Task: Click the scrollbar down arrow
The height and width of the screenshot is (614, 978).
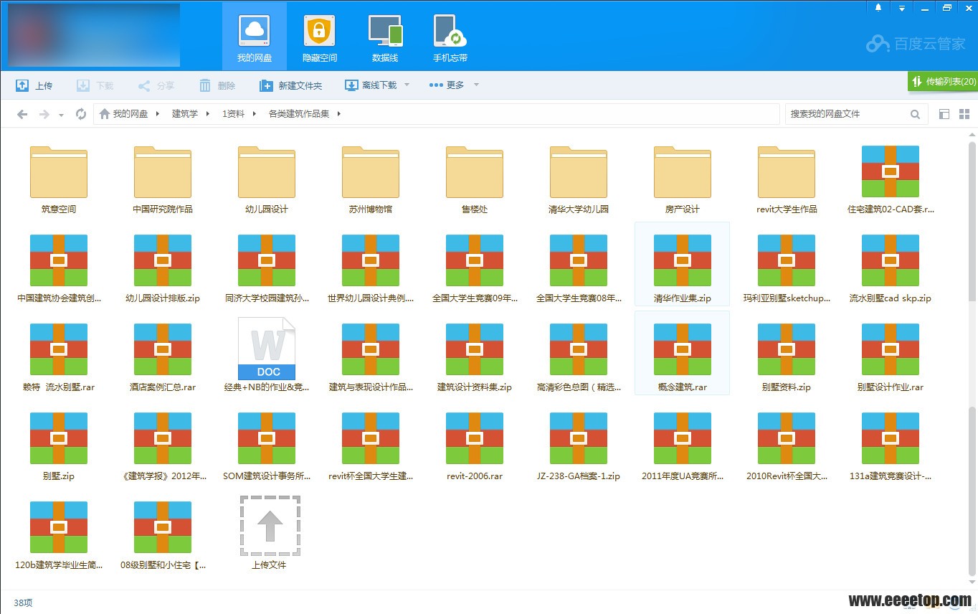Action: (x=973, y=582)
